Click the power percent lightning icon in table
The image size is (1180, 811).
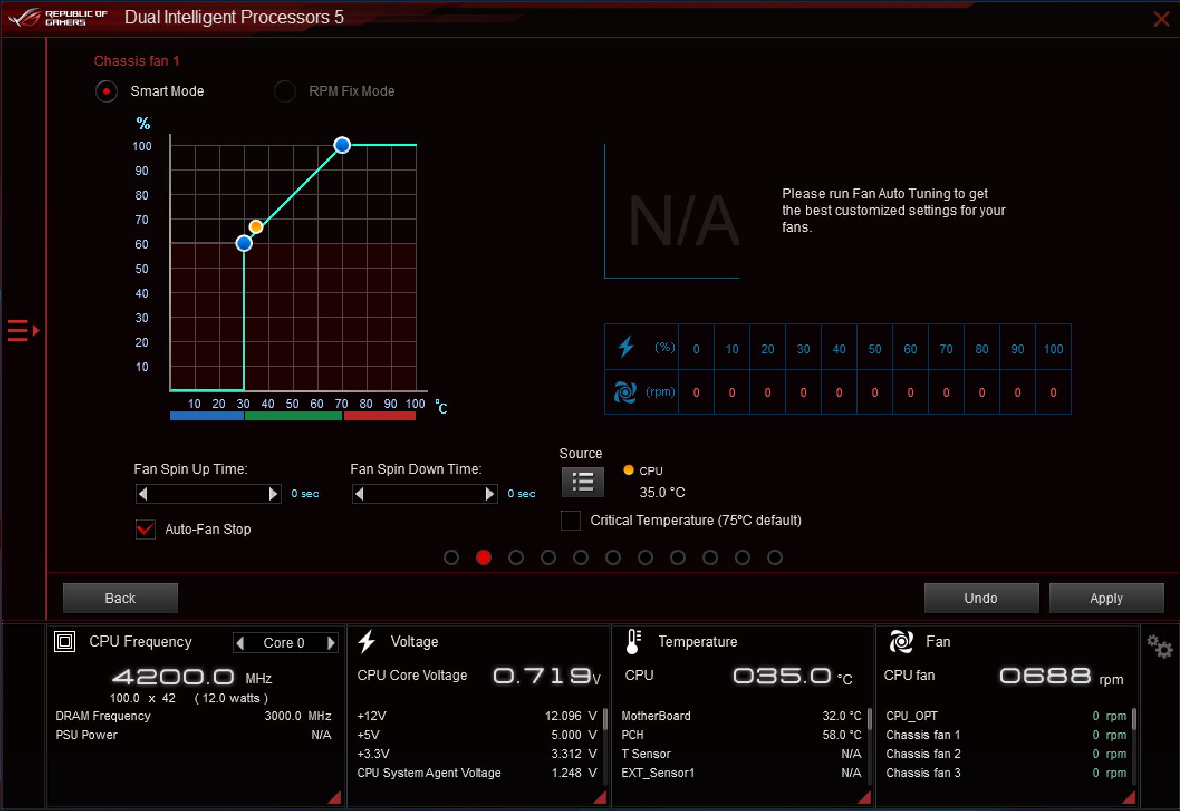pos(626,347)
